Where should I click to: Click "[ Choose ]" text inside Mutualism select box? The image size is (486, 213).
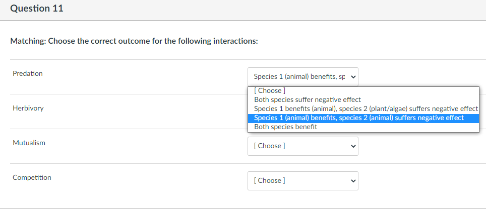(x=269, y=146)
